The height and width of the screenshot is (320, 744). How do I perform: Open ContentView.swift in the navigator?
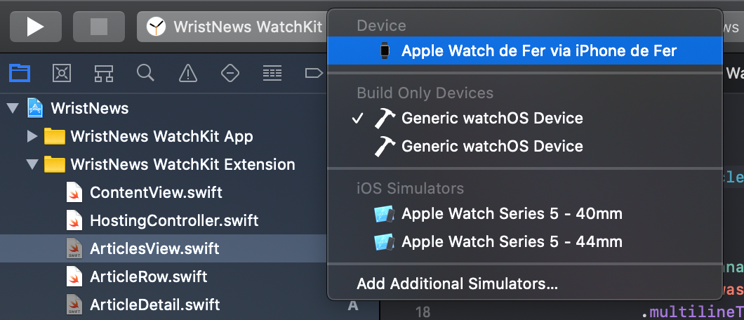click(156, 192)
